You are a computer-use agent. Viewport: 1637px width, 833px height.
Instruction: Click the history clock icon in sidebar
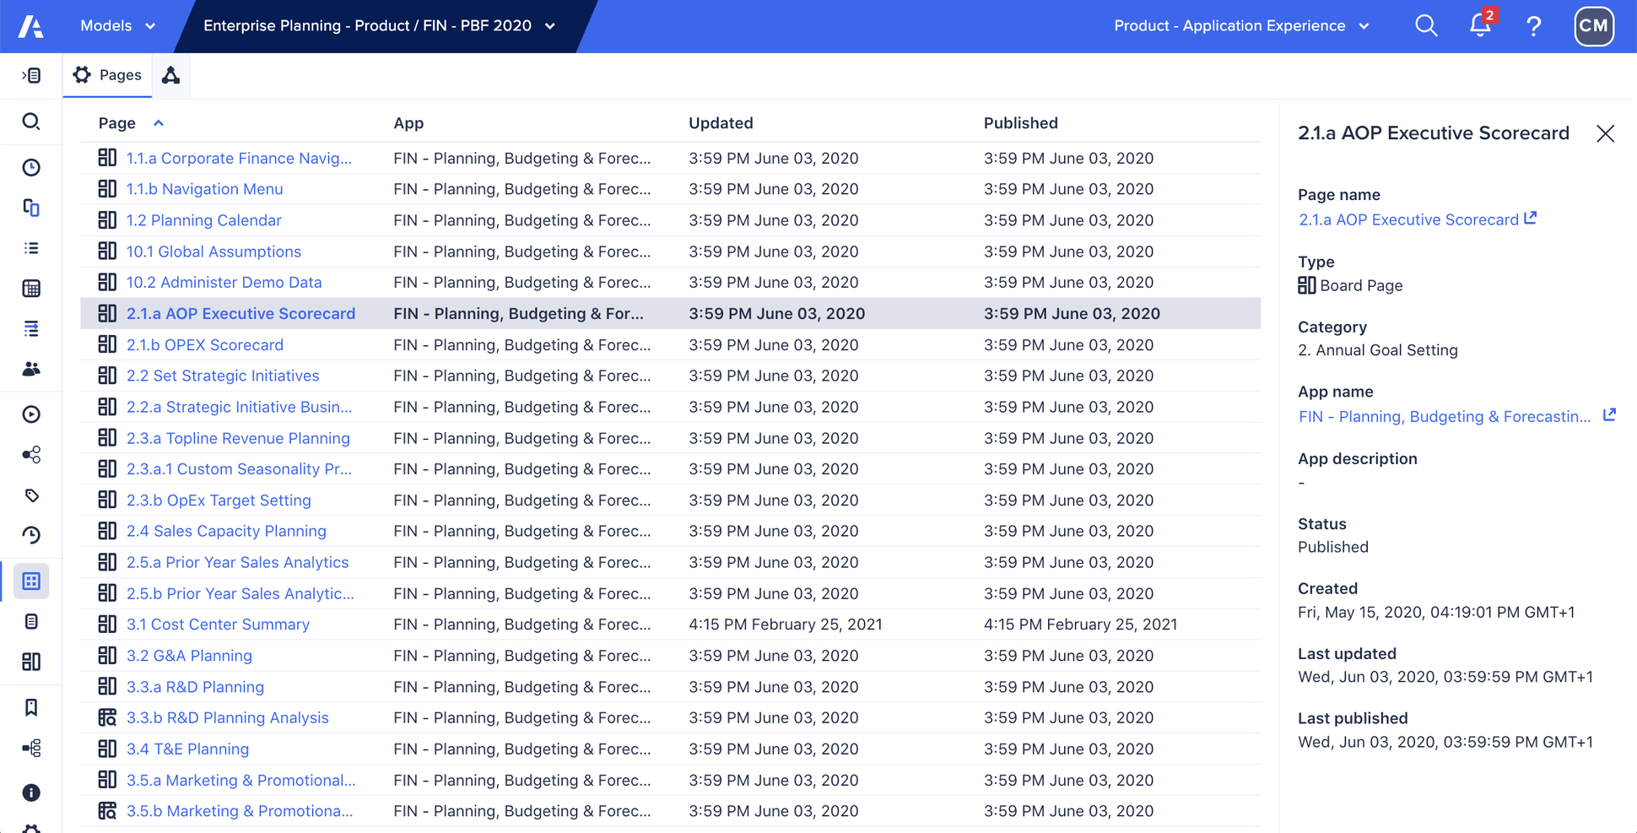(x=31, y=535)
